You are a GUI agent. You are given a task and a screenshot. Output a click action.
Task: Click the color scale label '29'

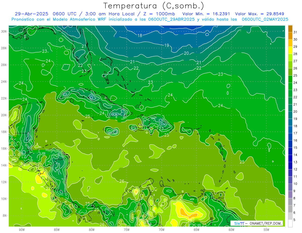[x=295, y=46]
